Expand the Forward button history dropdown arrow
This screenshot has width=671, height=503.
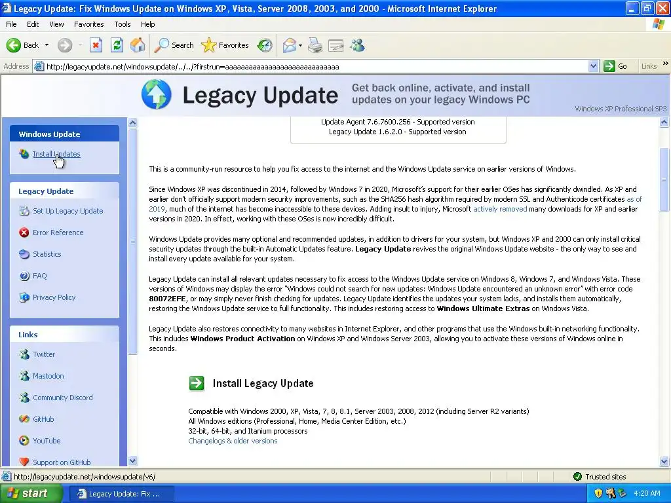pos(80,45)
